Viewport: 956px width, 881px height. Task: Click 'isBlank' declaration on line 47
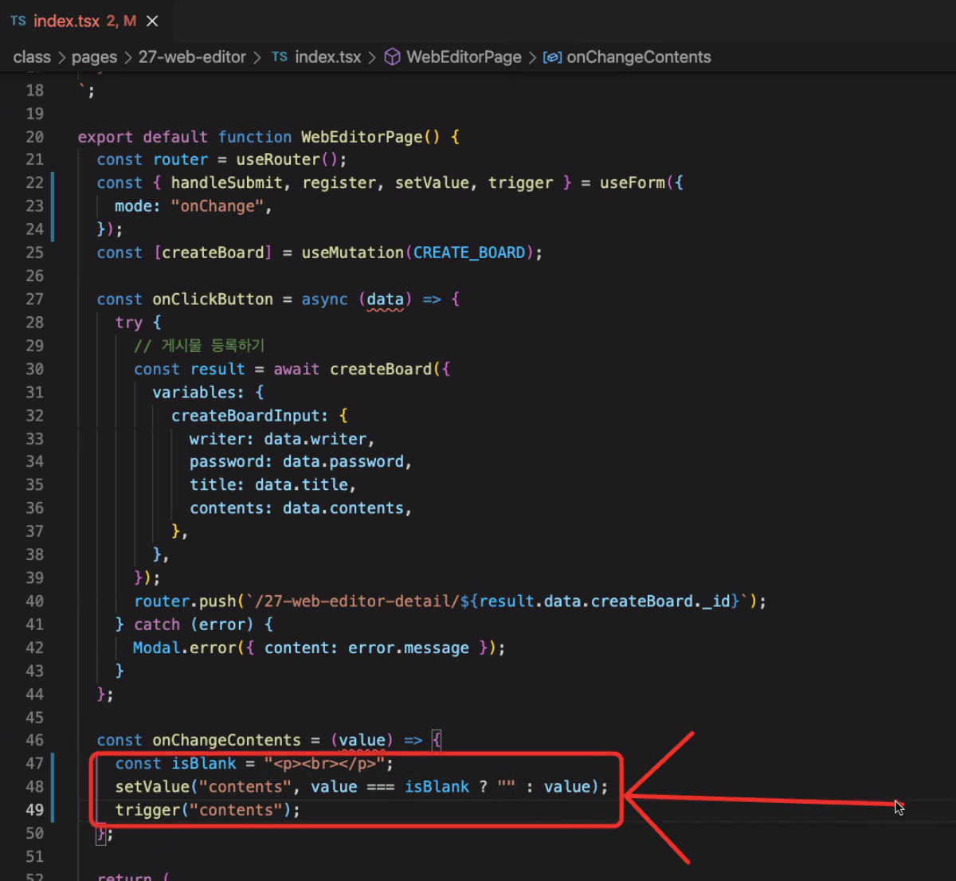[204, 764]
